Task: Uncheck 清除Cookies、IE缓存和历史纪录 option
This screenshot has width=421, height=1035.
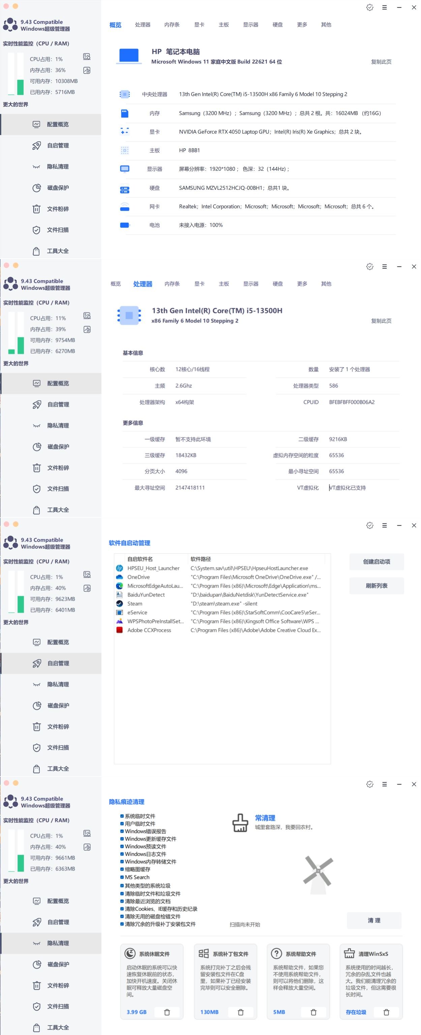Action: click(x=122, y=909)
